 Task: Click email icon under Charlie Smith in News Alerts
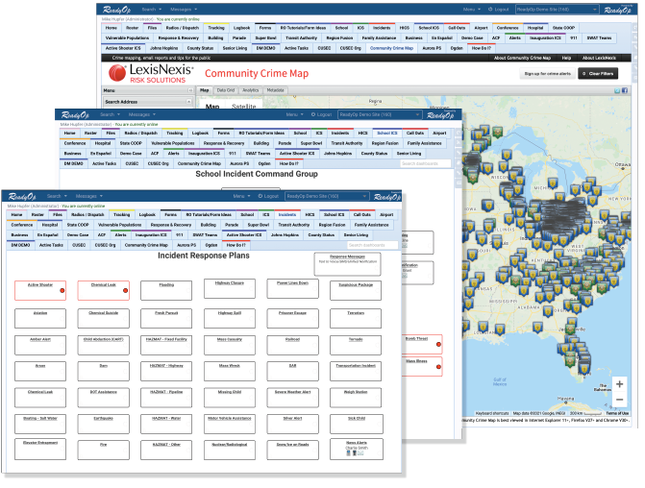[360, 453]
